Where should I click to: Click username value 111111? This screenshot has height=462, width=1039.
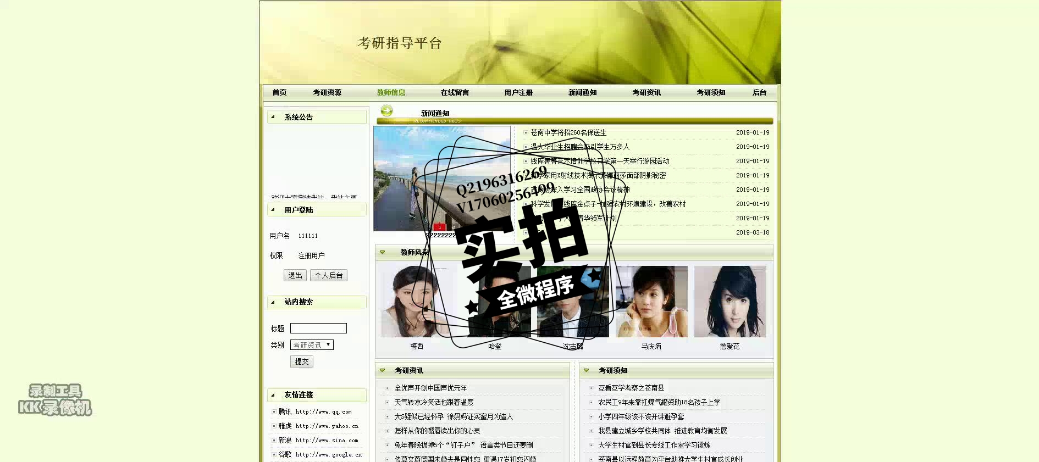tap(308, 236)
